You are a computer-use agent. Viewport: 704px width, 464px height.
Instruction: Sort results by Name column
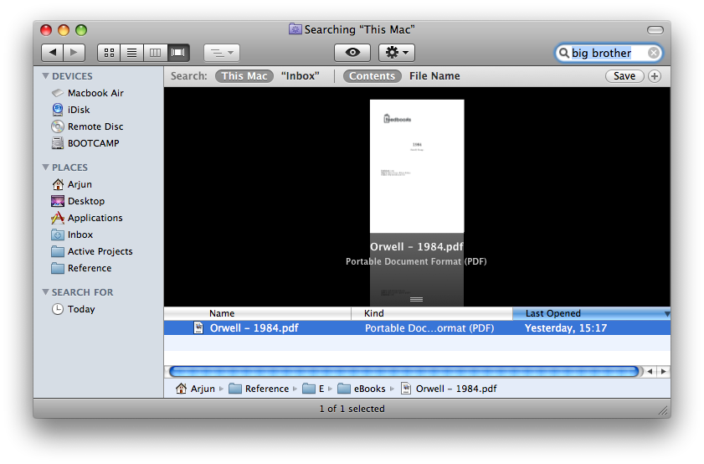[258, 313]
